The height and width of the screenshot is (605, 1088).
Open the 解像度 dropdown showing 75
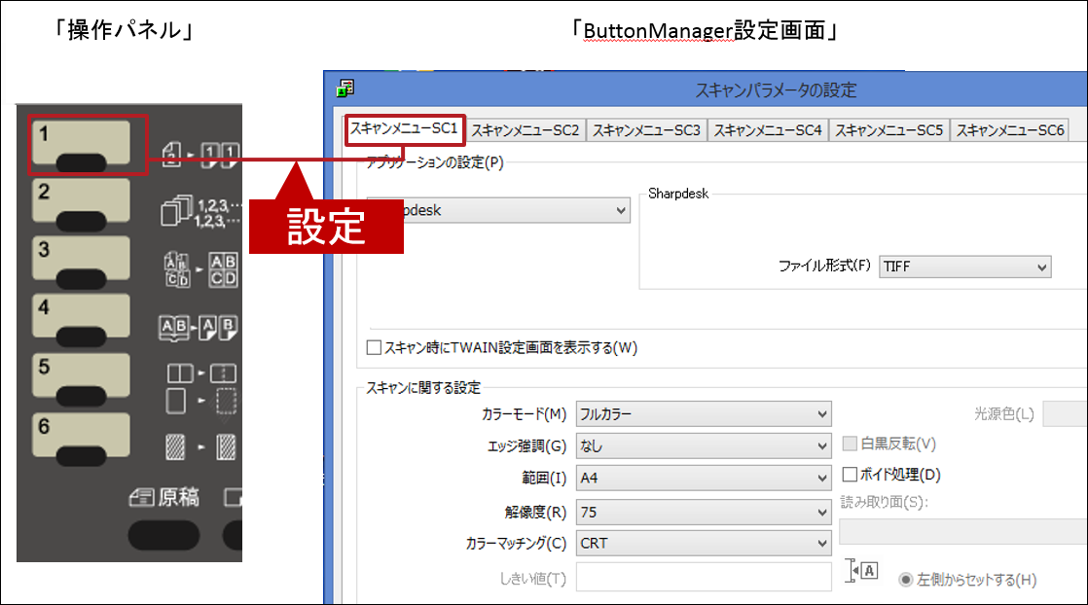point(704,511)
